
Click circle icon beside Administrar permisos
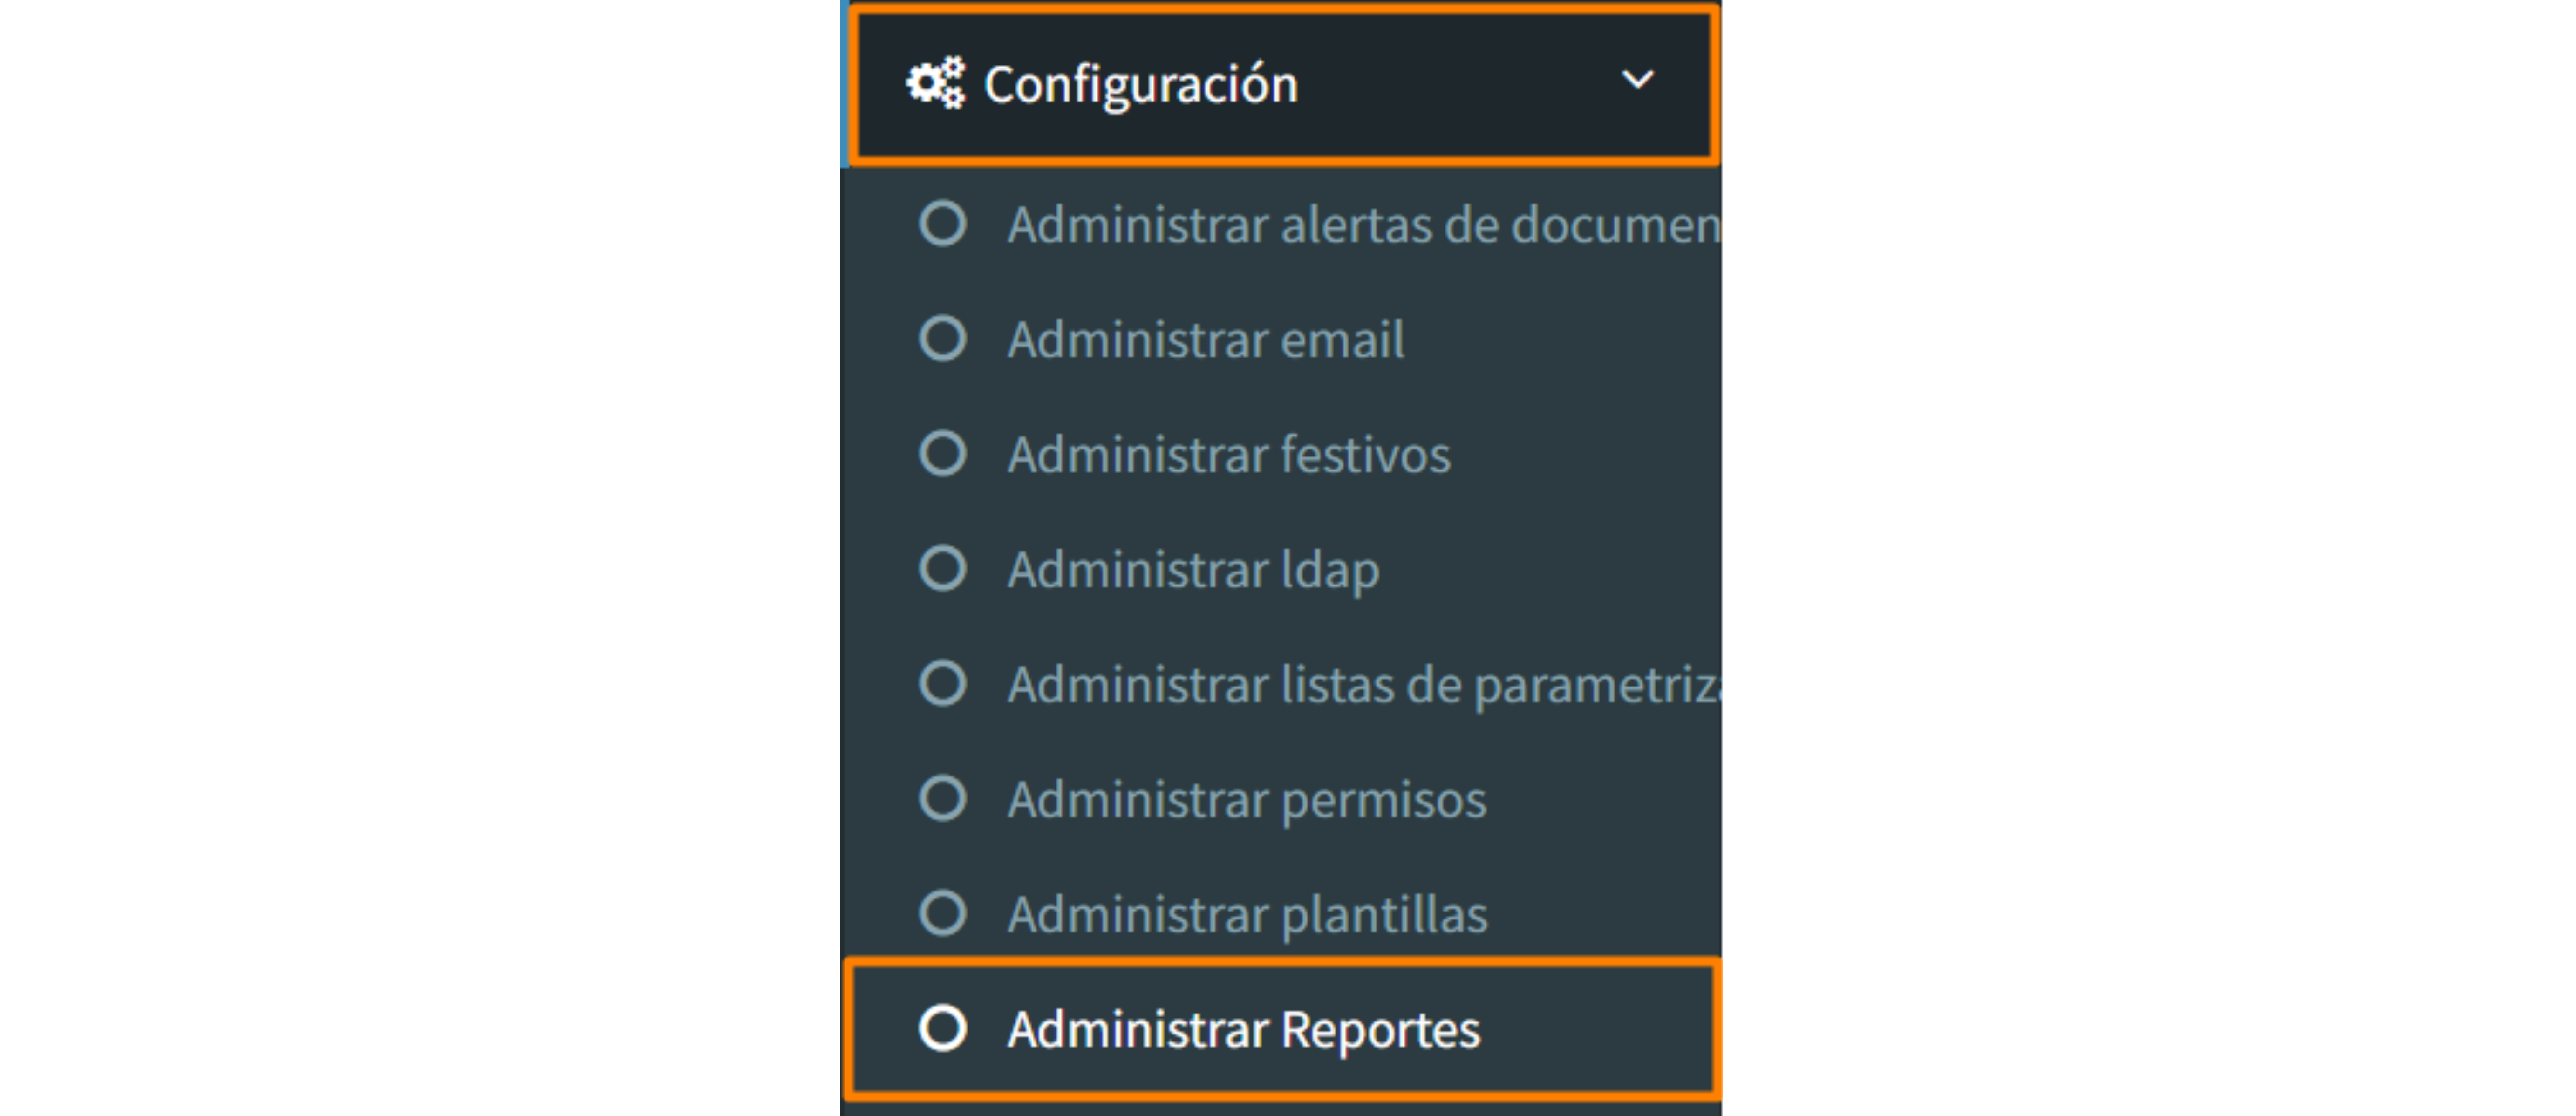tap(942, 798)
